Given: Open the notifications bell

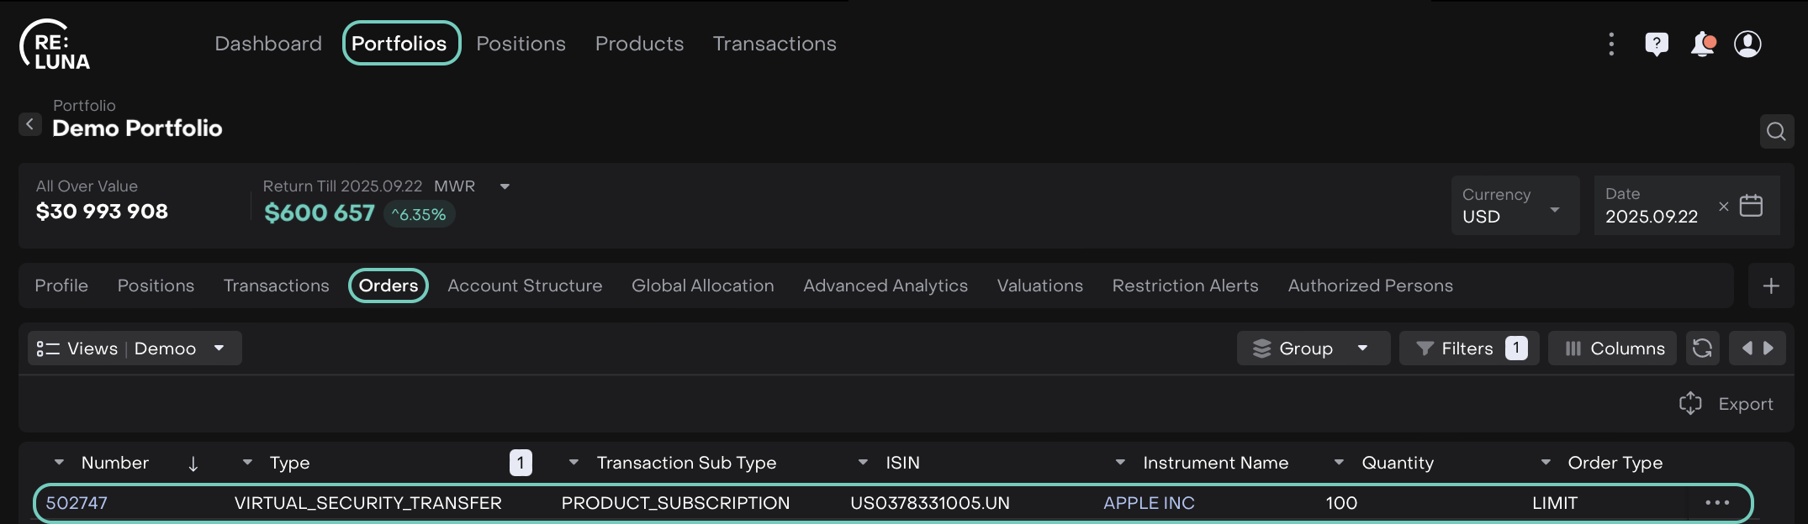Looking at the screenshot, I should 1702,44.
